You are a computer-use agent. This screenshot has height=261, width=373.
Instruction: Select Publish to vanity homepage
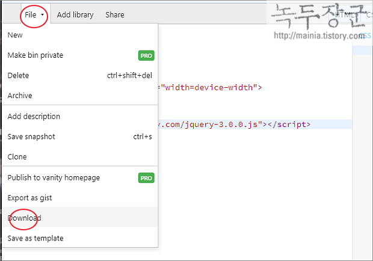80,178
